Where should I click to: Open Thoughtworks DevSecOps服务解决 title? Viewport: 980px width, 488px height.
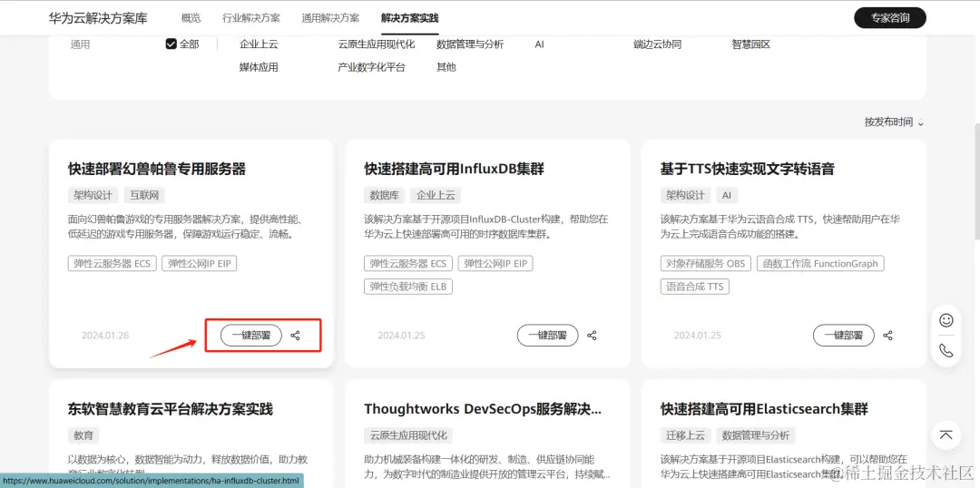483,409
